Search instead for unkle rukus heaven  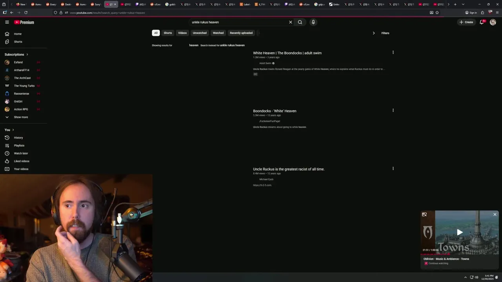click(232, 45)
